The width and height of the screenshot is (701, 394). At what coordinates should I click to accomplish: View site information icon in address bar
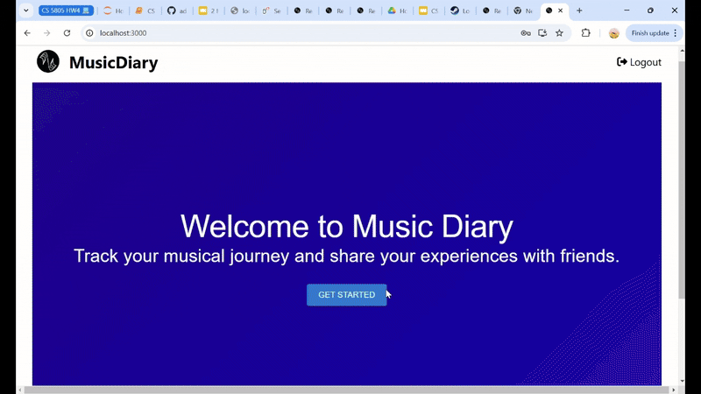tap(89, 33)
